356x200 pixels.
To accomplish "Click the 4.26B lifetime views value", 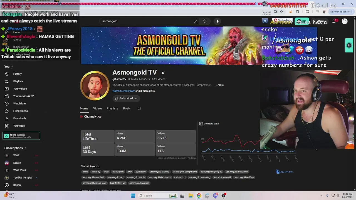I will 122,138.
